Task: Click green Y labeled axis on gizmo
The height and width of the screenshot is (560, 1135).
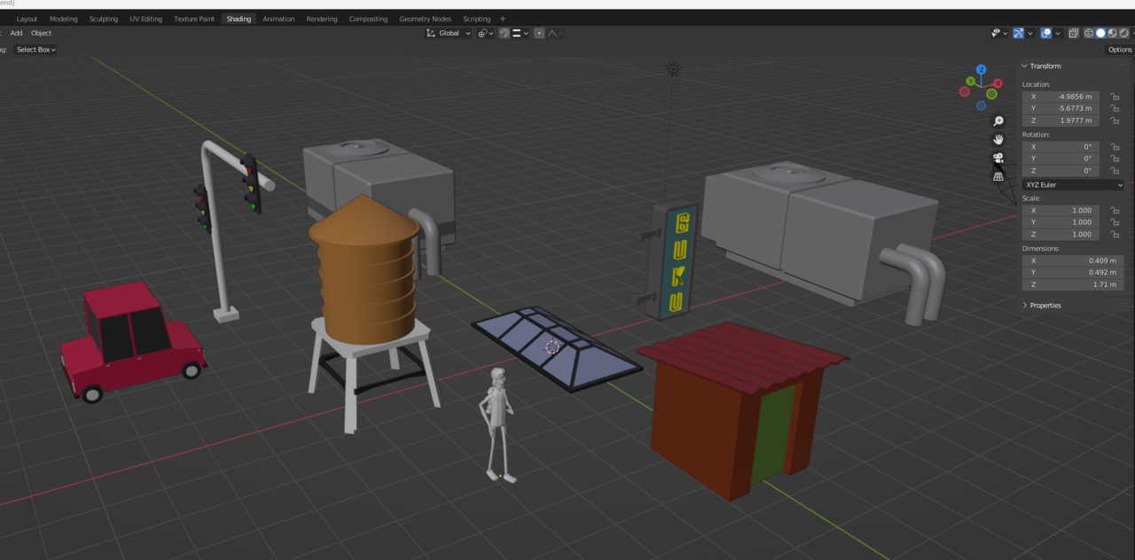Action: click(x=971, y=81)
